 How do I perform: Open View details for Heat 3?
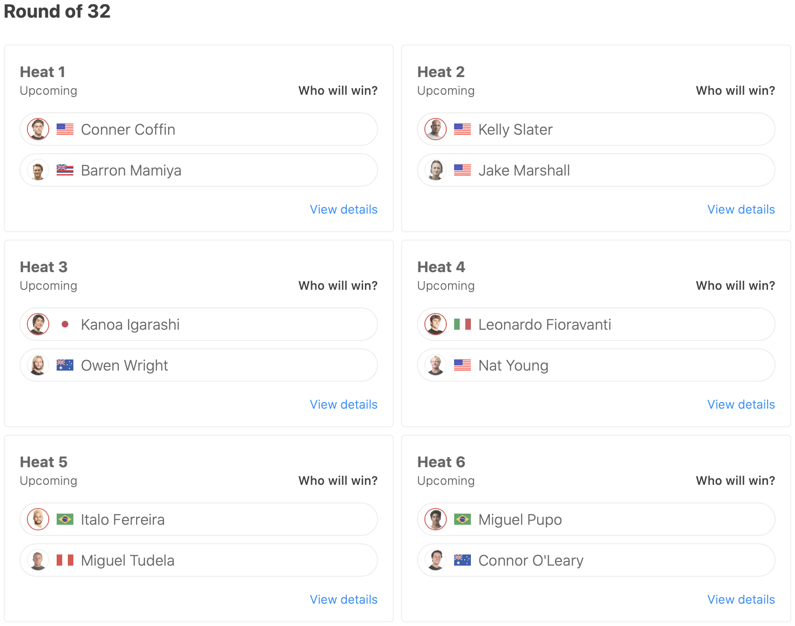click(344, 404)
